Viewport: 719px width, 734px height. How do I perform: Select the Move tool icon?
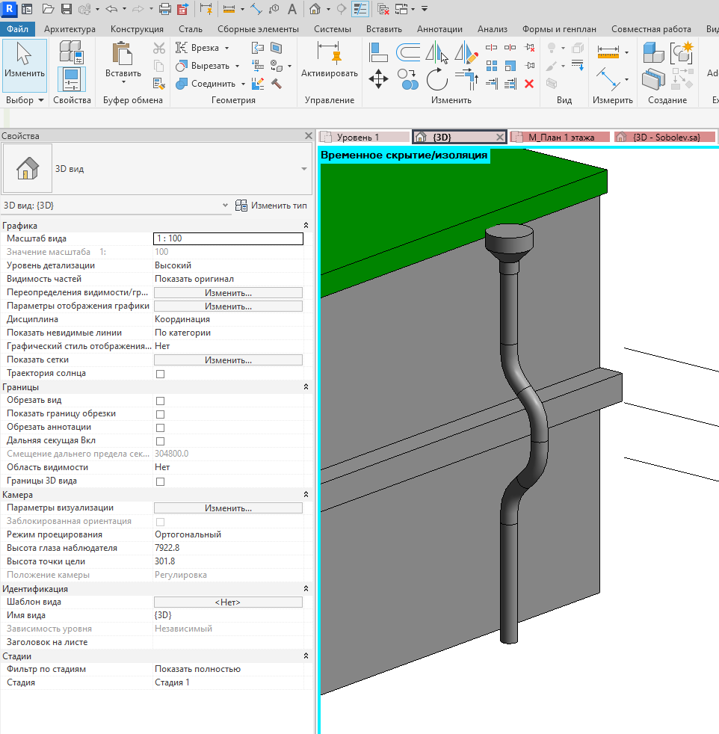[x=378, y=78]
